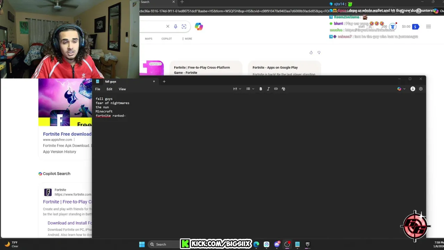Open a new browser tab
The image size is (444, 250).
182,2
